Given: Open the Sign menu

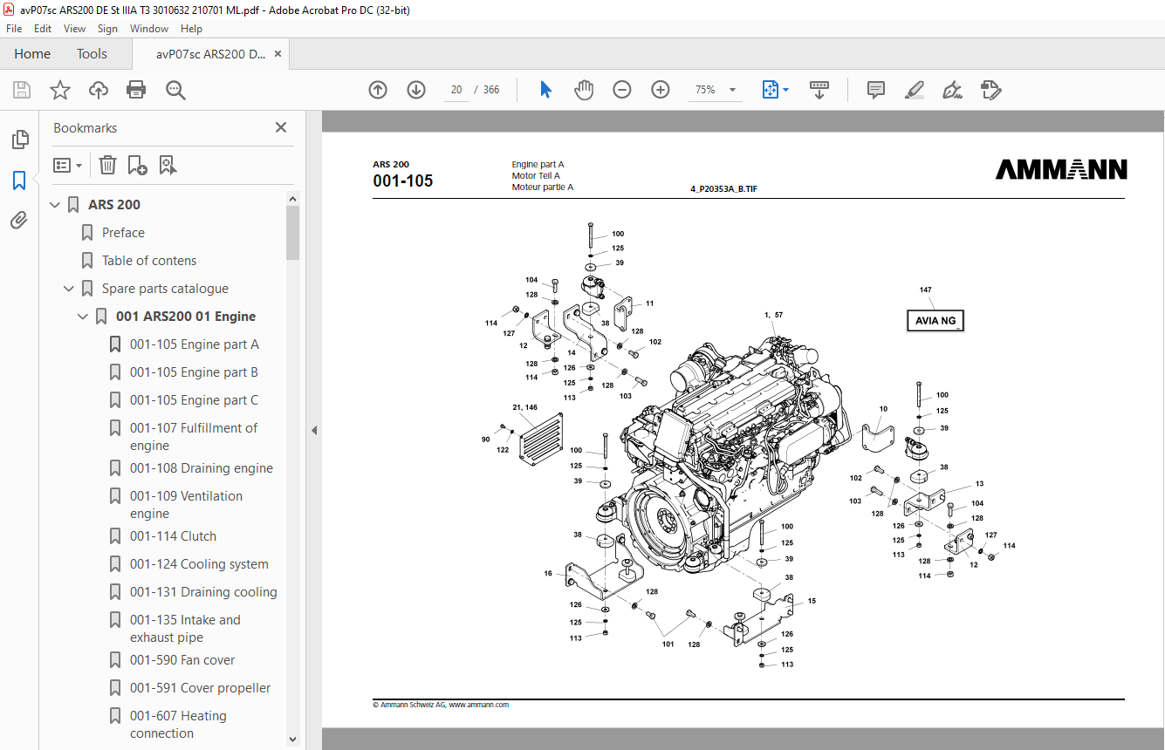Looking at the screenshot, I should click(x=107, y=29).
